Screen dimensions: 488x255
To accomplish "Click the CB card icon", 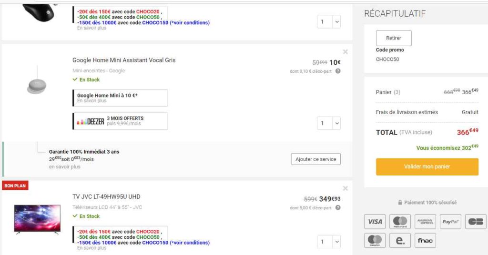I will pos(475,222).
